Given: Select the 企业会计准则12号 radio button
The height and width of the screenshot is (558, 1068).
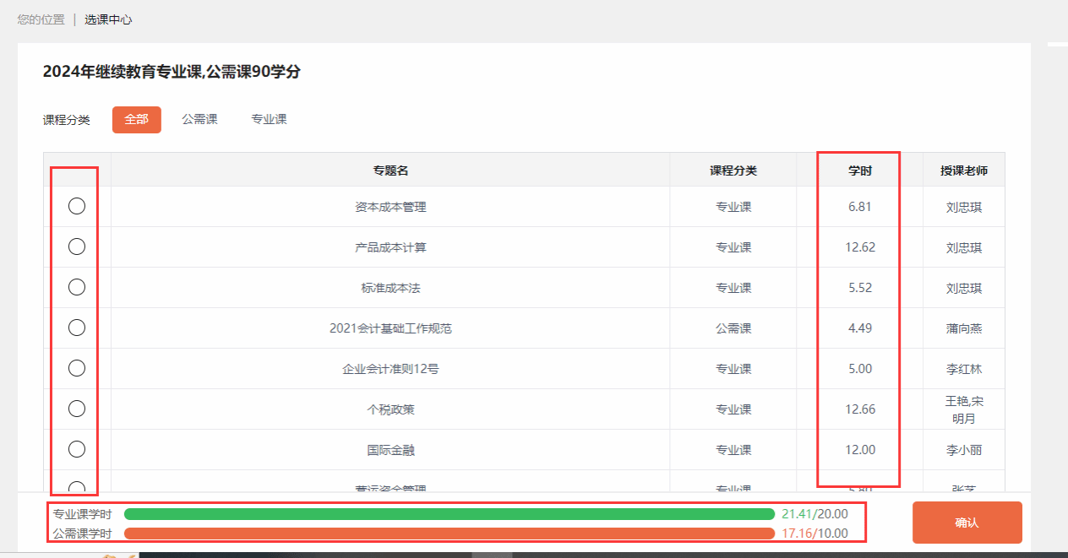Looking at the screenshot, I should tap(77, 368).
